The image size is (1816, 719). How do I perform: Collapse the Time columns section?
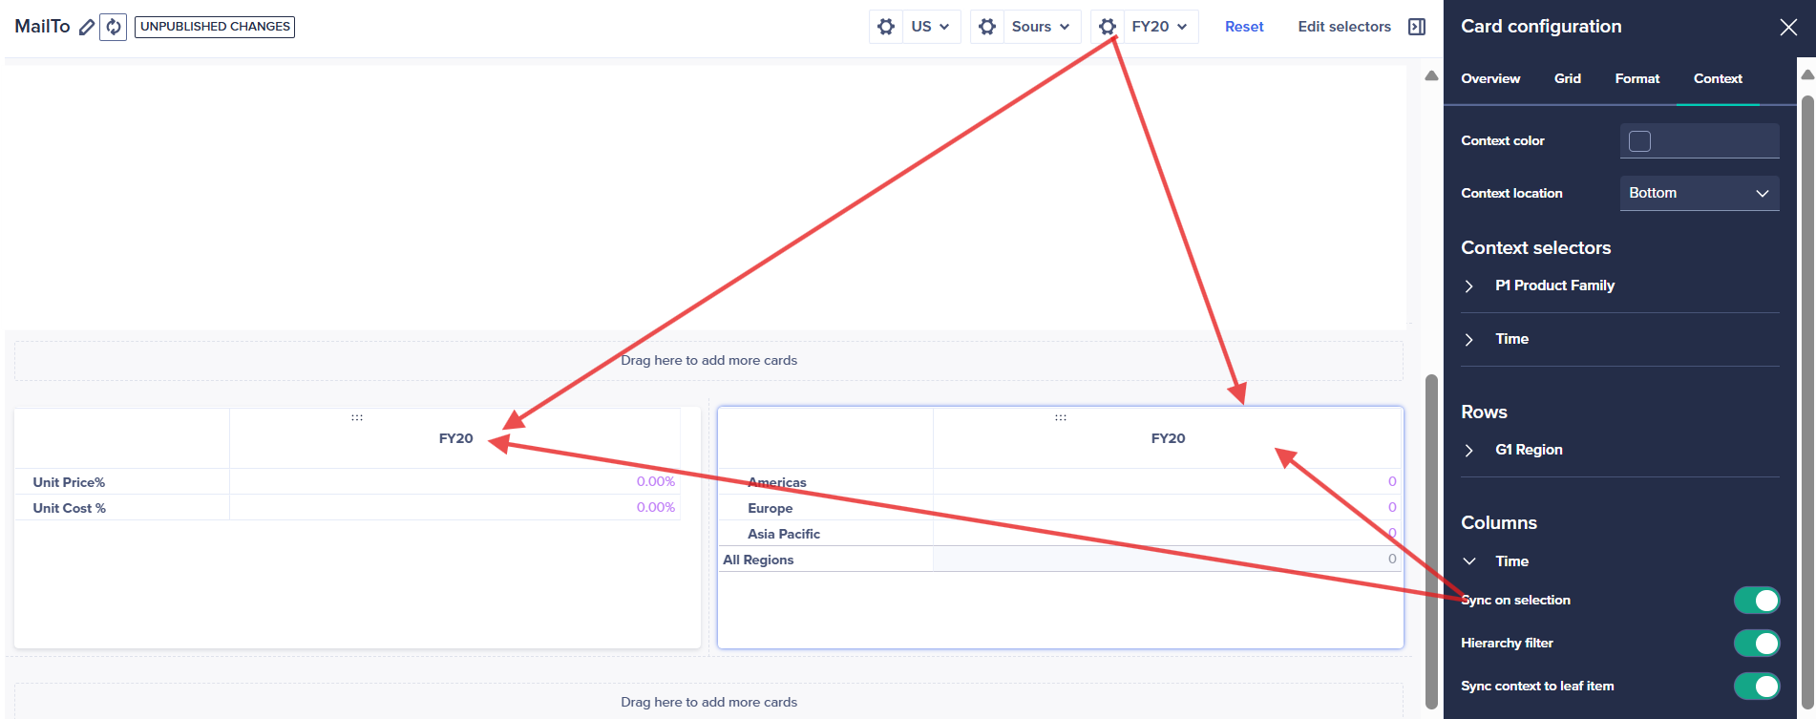[1469, 561]
